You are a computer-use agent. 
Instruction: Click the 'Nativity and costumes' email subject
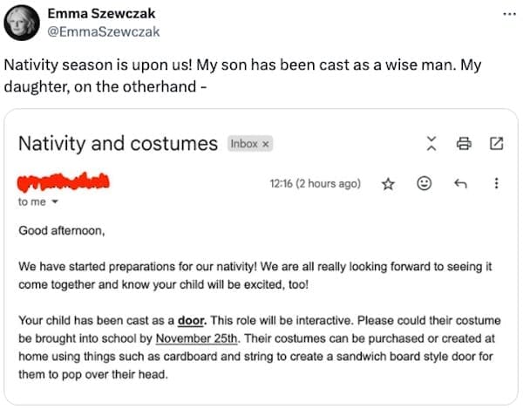[x=118, y=143]
